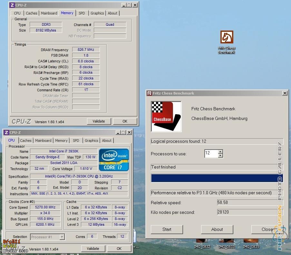This screenshot has height=255, width=291.
Task: Close the Fritz Chess Benchmark window
Action: pyautogui.click(x=285, y=93)
